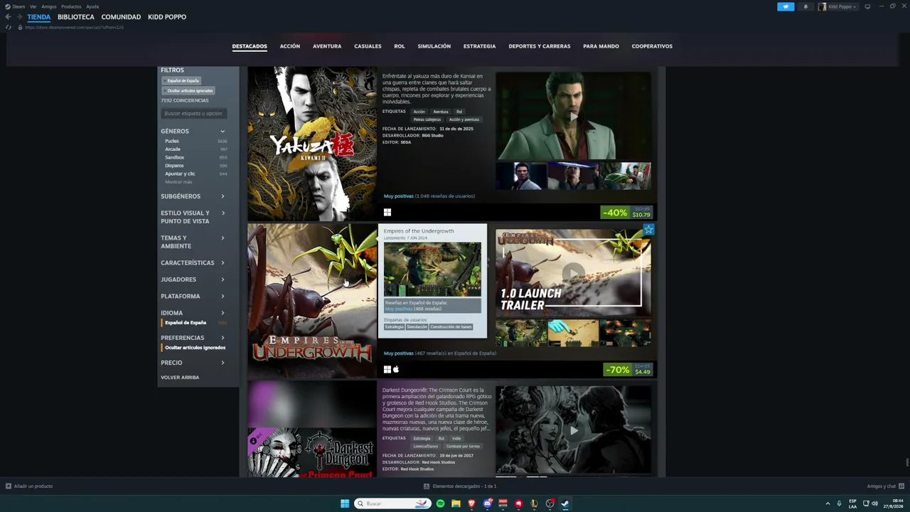Uncheck Español de España under Idioma
The image size is (910, 512).
[194, 323]
